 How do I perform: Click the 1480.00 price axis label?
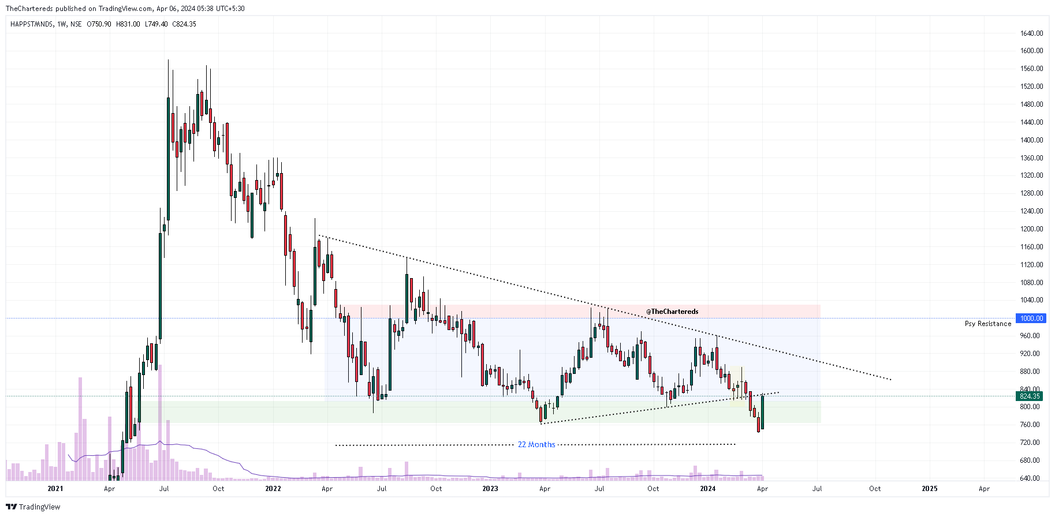(x=1031, y=104)
